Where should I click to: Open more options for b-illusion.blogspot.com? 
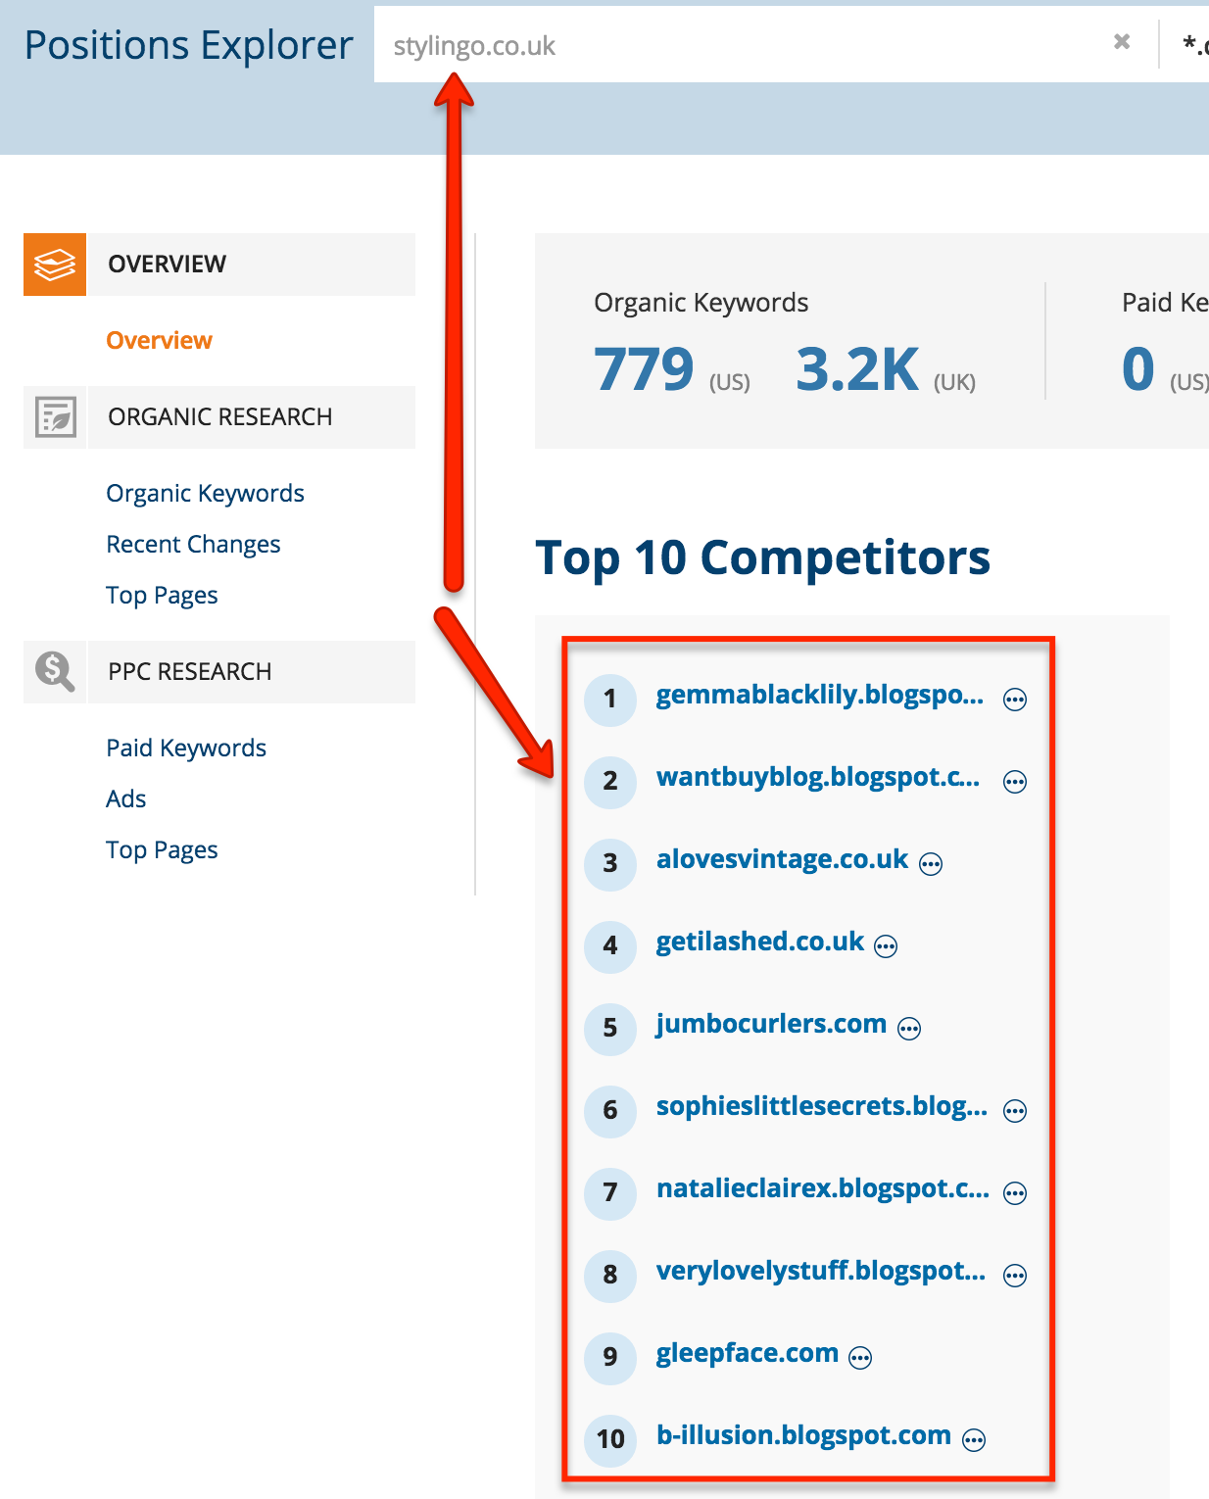[974, 1440]
